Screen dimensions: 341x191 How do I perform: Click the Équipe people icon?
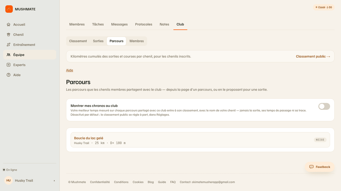pyautogui.click(x=9, y=55)
